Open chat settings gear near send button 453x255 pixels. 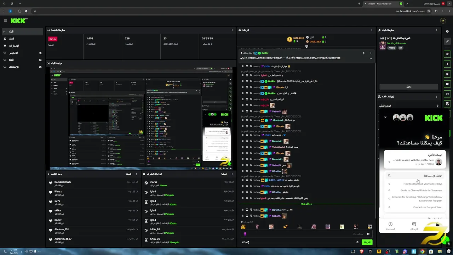pyautogui.click(x=357, y=242)
